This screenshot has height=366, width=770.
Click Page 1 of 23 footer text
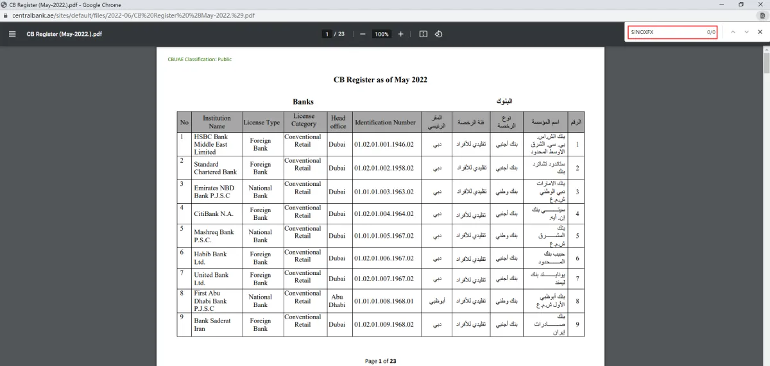click(x=381, y=361)
